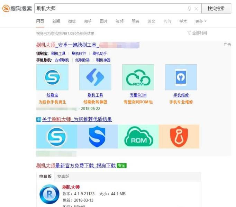Click the 刷机工具 caption under diamond icon
The image size is (236, 207).
pyautogui.click(x=95, y=95)
